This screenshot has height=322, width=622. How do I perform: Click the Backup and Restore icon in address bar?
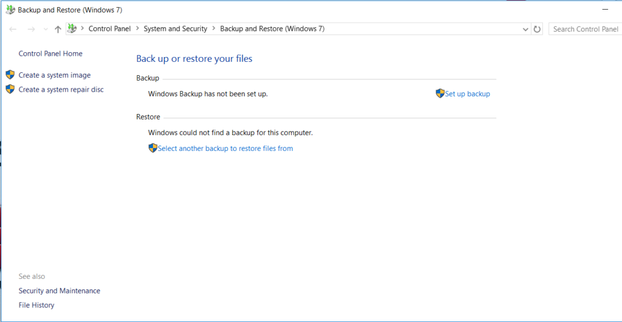pyautogui.click(x=72, y=29)
